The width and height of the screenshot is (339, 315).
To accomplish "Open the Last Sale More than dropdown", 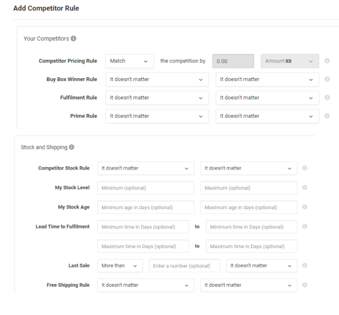I will [x=120, y=266].
